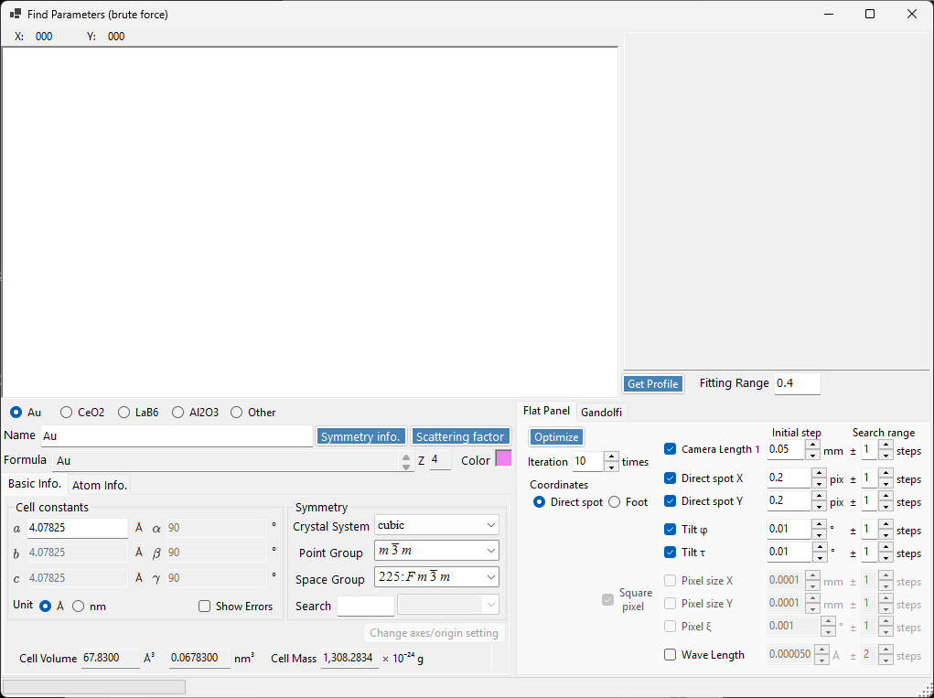Click the crystal Name input field
The image size is (934, 698).
[x=177, y=436]
